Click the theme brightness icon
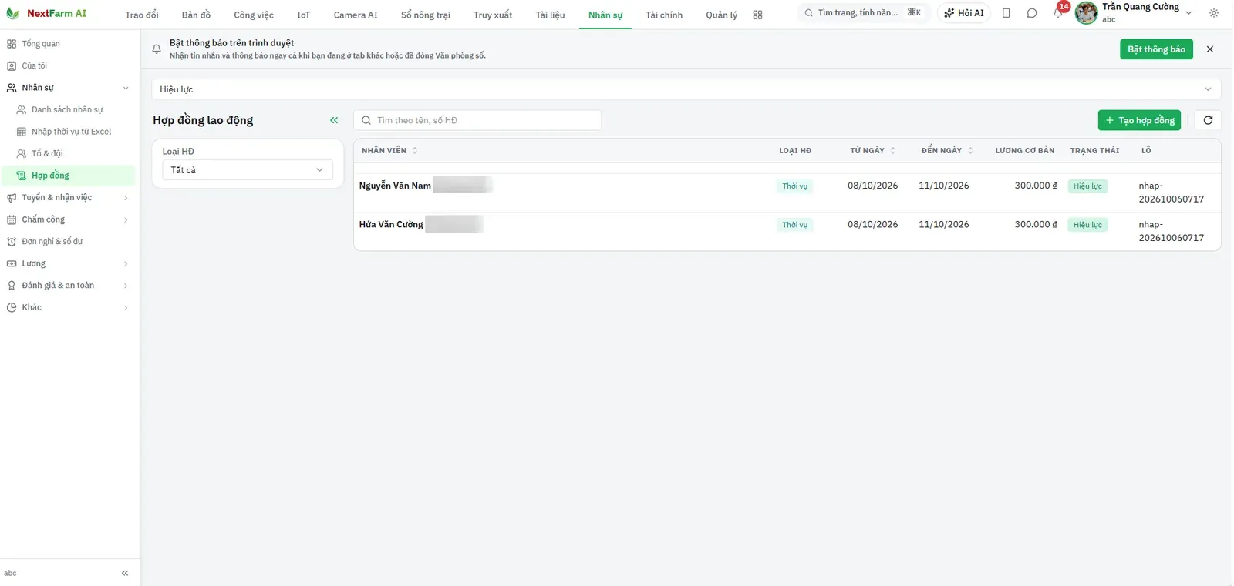1234x586 pixels. 1214,13
